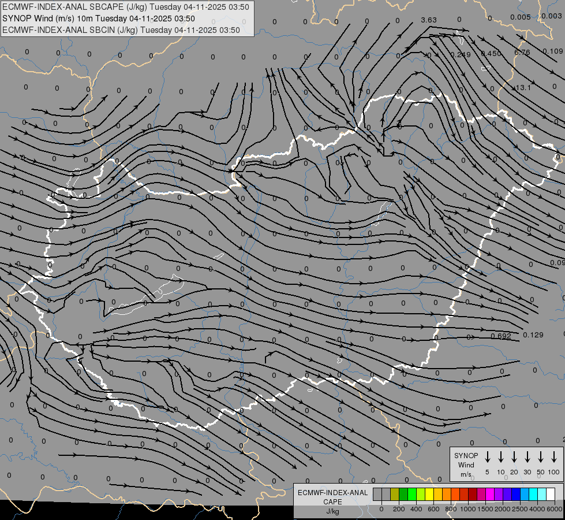Click the 3.63 CAPE value on map

[x=429, y=20]
